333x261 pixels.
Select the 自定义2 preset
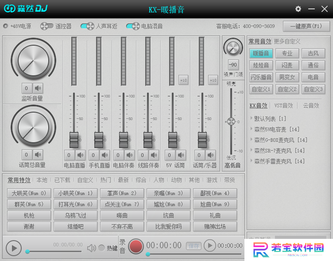(x=287, y=89)
